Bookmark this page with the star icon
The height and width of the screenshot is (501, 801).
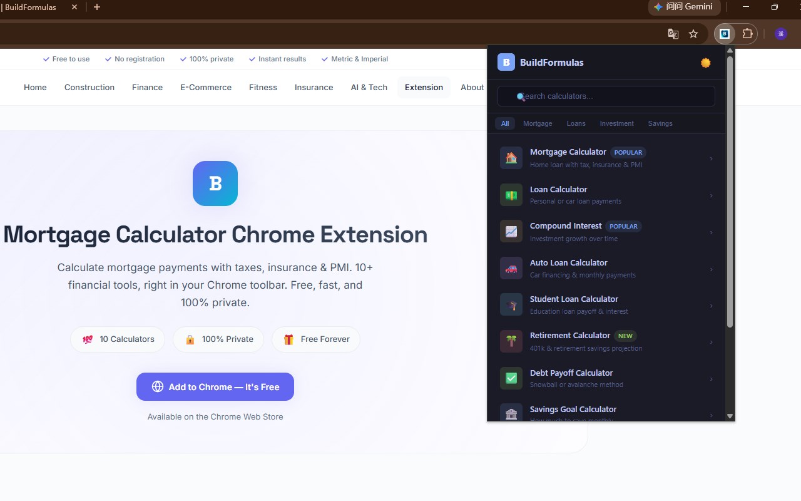pos(693,34)
